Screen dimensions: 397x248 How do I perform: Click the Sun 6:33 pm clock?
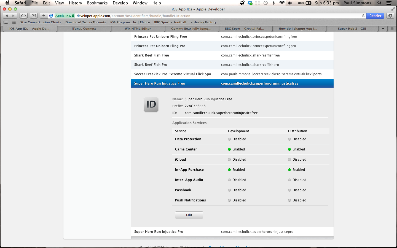tap(327, 3)
